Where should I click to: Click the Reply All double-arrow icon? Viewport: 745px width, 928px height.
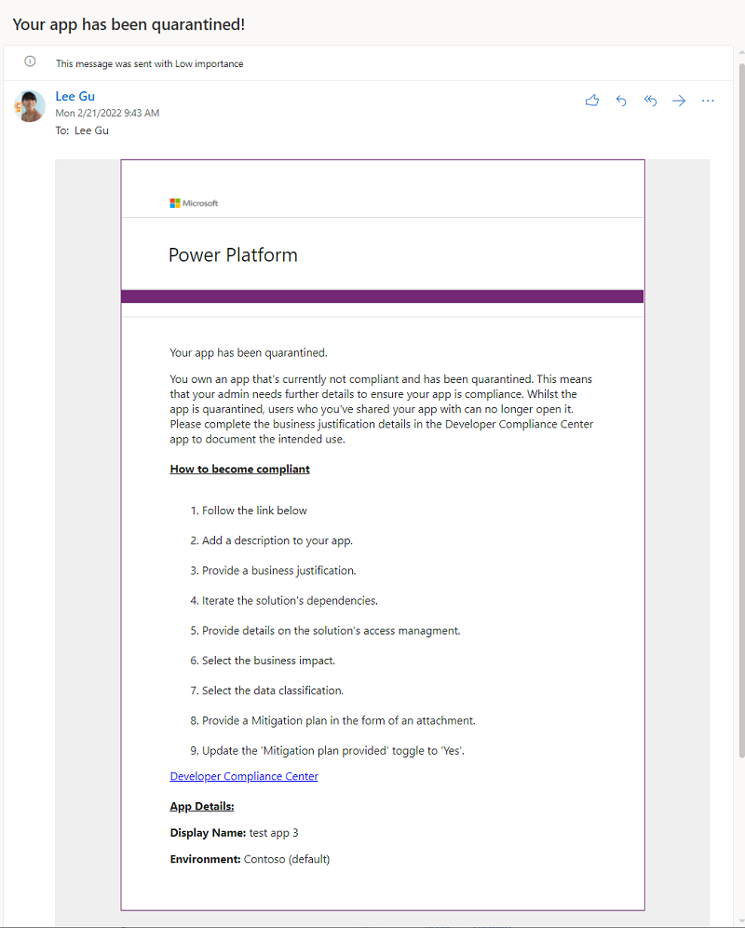tap(650, 101)
